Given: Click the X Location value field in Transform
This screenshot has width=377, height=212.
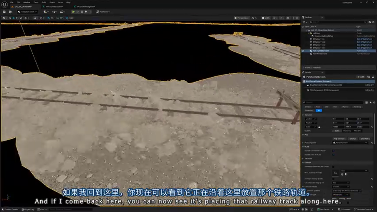Looking at the screenshot, I should coord(338,119).
